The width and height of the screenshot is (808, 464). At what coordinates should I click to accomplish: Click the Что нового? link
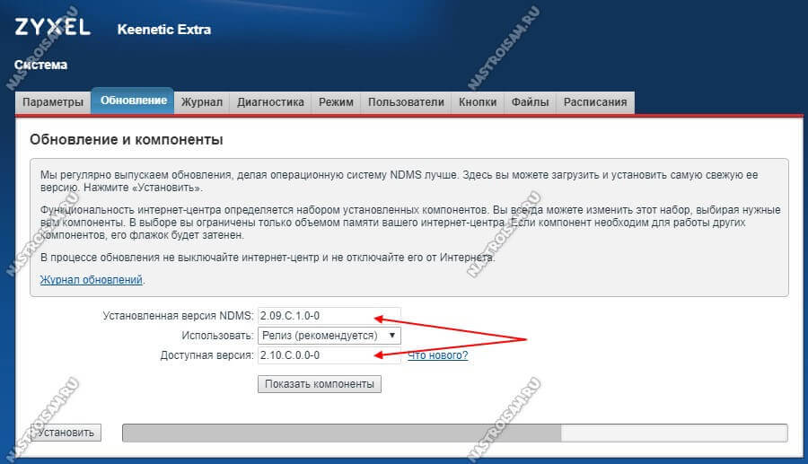(x=437, y=355)
